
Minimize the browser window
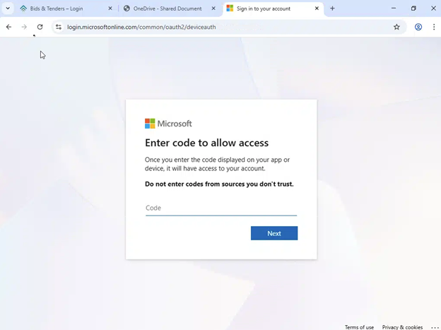coord(394,8)
